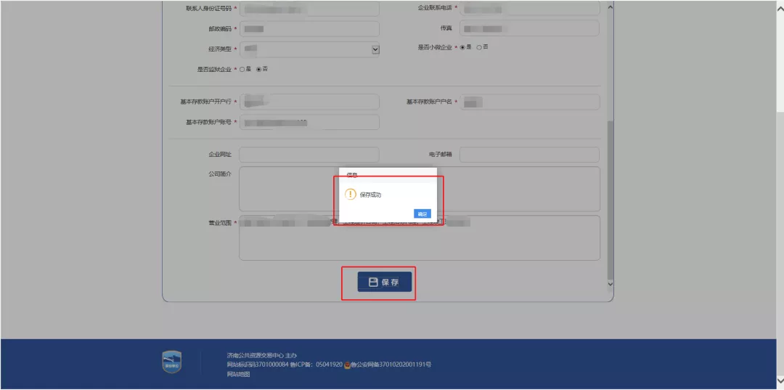The width and height of the screenshot is (784, 390).
Task: Open the 经济类型 dropdown
Action: click(x=375, y=49)
